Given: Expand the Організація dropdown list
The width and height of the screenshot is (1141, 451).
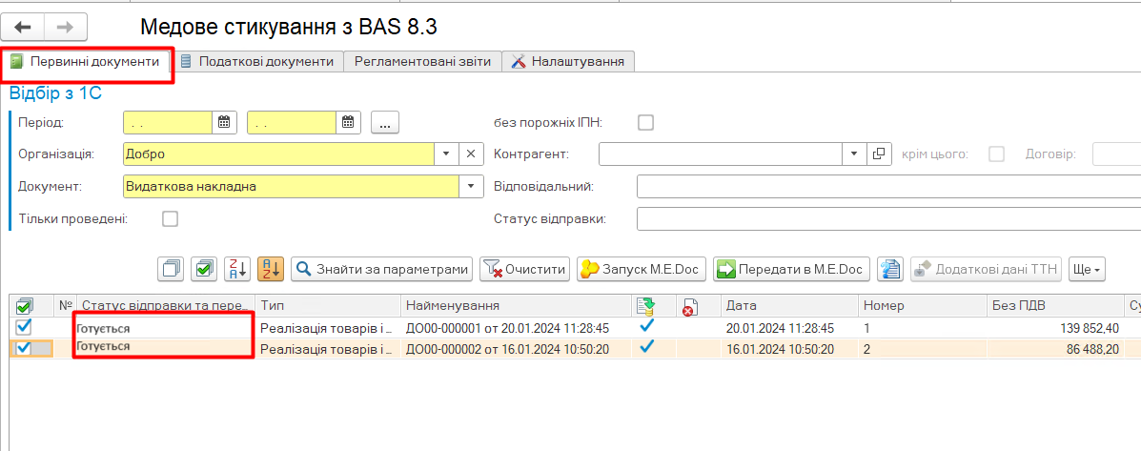Looking at the screenshot, I should pos(447,154).
